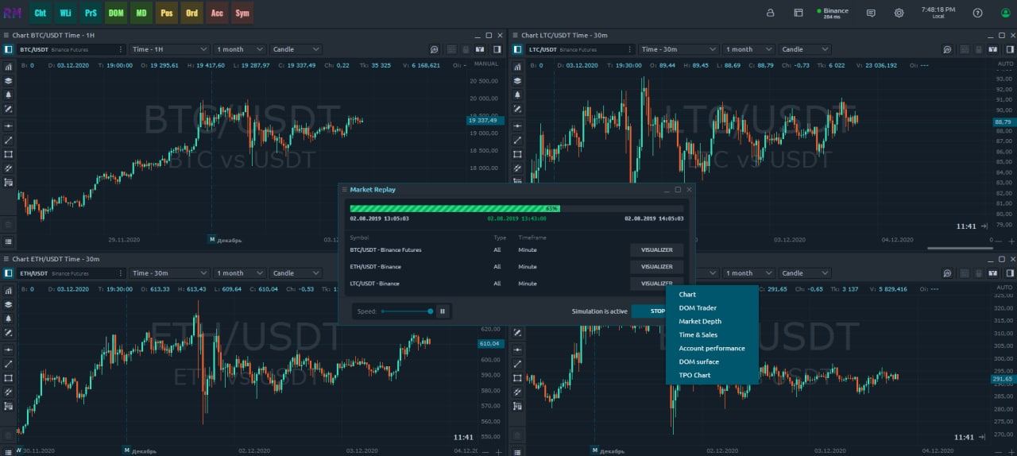Open Candle dropdown in ETH/USDT chart
Screen dimensions: 1017x456
[x=296, y=273]
